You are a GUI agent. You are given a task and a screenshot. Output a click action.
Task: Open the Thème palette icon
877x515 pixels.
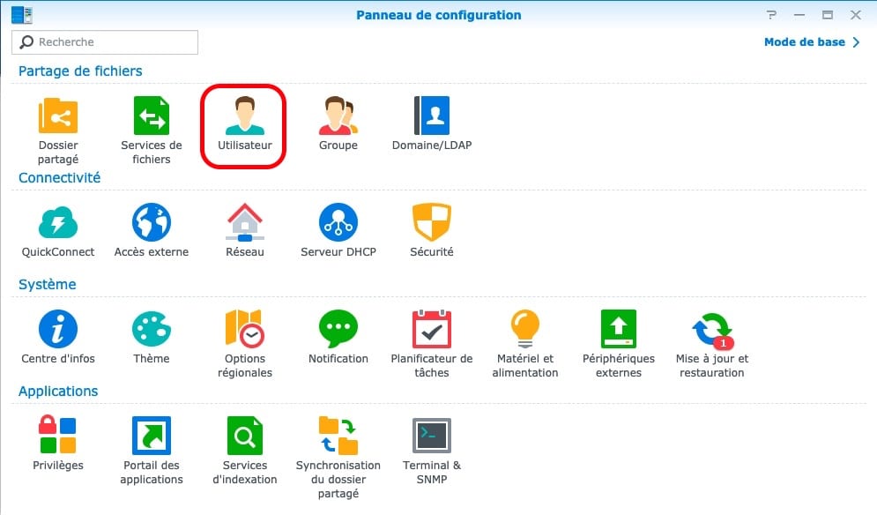(x=152, y=330)
